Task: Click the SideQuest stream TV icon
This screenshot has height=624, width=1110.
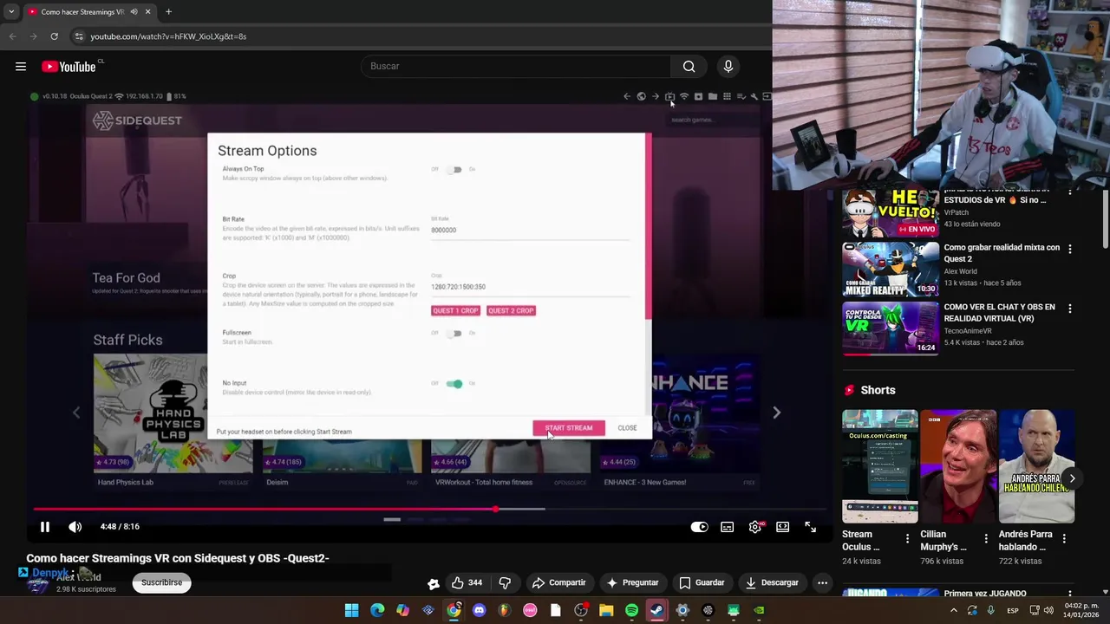Action: point(669,96)
